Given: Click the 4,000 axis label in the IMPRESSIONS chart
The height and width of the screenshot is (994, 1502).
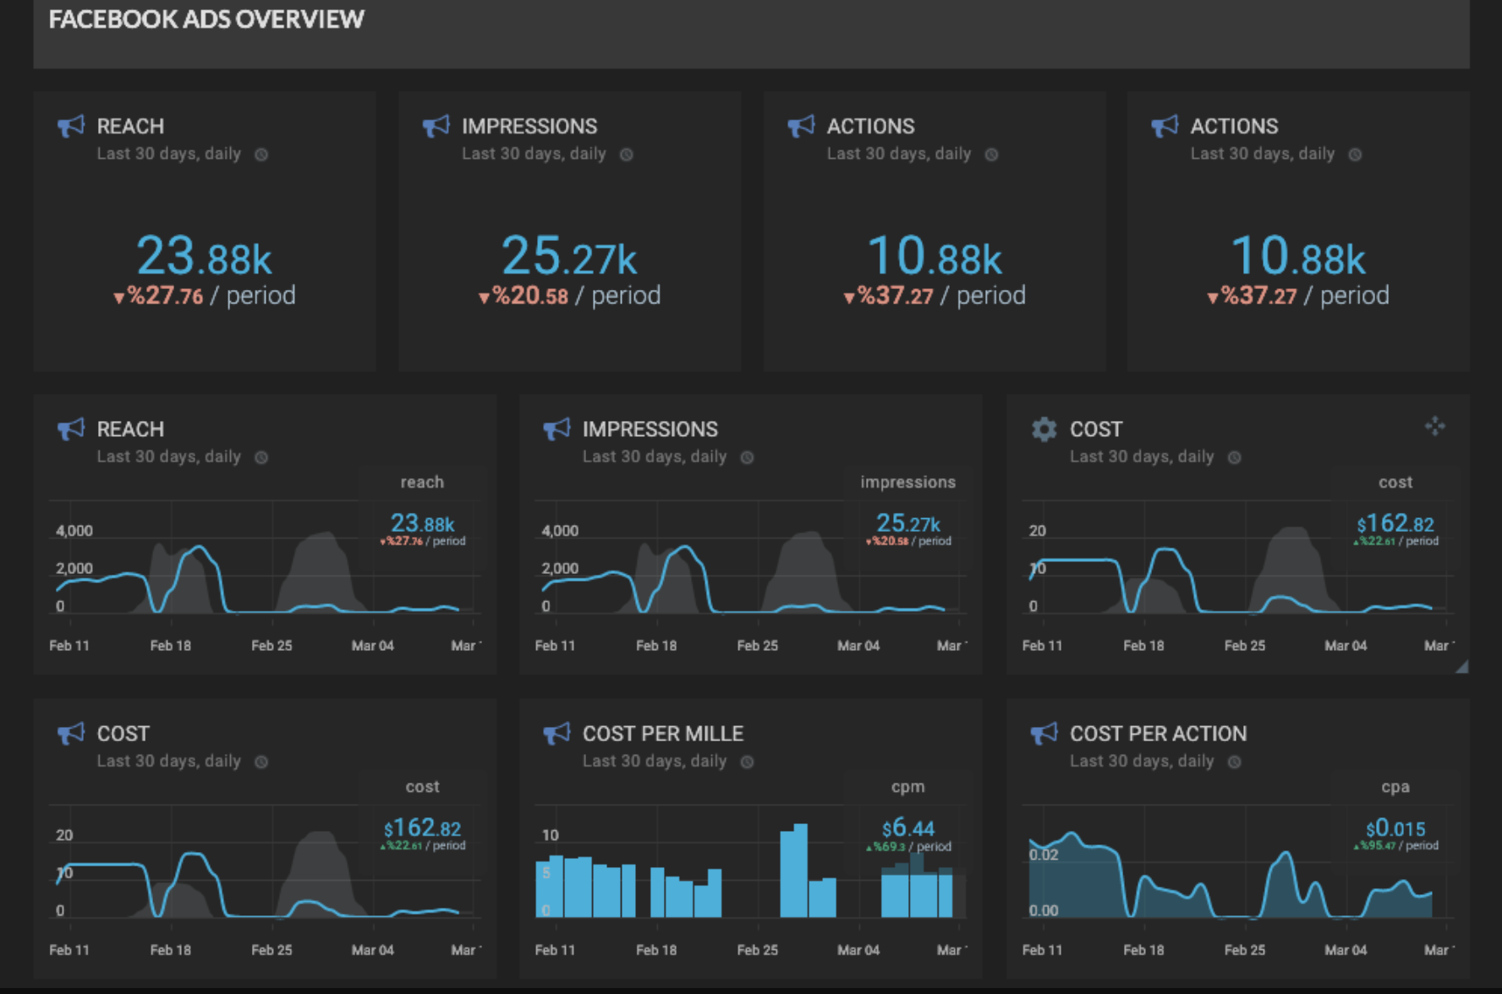Looking at the screenshot, I should (560, 531).
